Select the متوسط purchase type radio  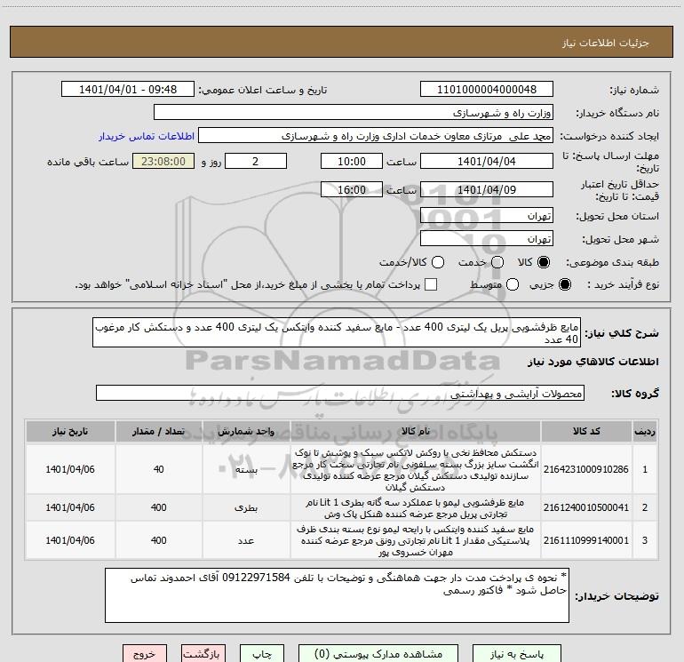[x=513, y=285]
